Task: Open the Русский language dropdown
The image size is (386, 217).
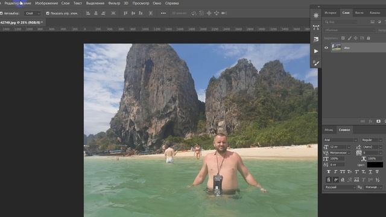Action: (340, 187)
